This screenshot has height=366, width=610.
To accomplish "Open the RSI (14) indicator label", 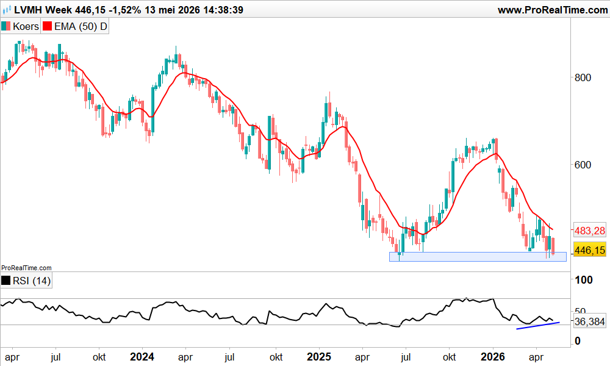I will tap(32, 281).
